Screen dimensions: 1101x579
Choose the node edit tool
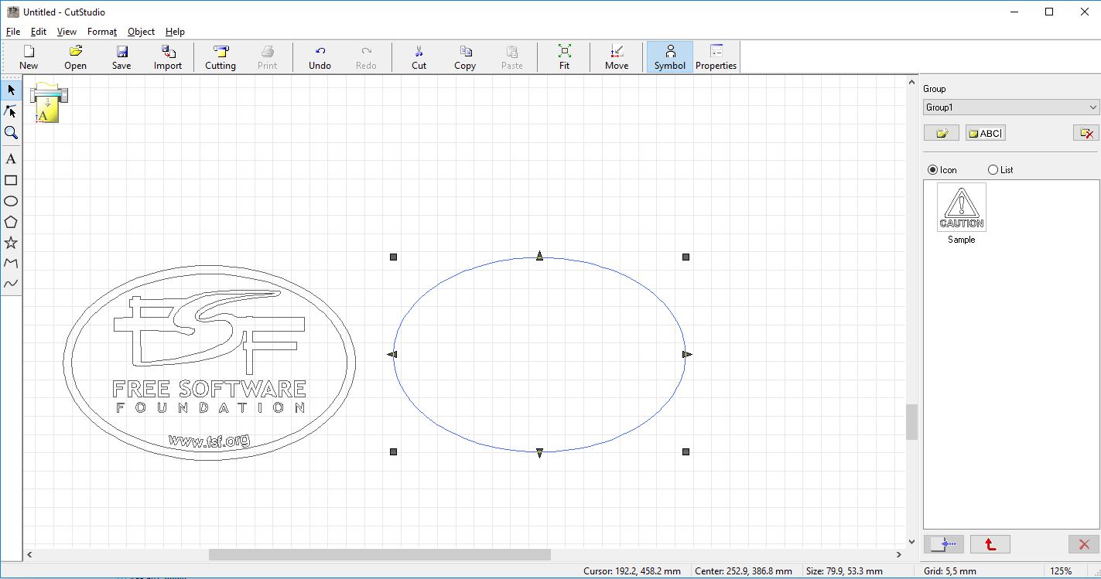11,111
